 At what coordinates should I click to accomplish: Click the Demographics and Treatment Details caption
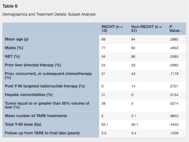click(49, 14)
